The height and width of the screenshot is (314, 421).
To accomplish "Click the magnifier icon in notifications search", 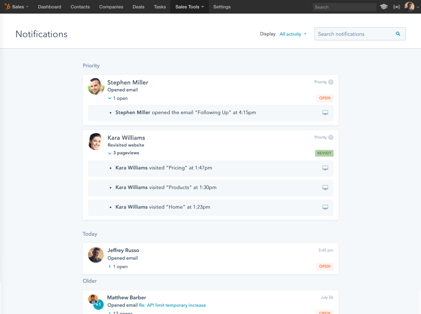I will [398, 34].
